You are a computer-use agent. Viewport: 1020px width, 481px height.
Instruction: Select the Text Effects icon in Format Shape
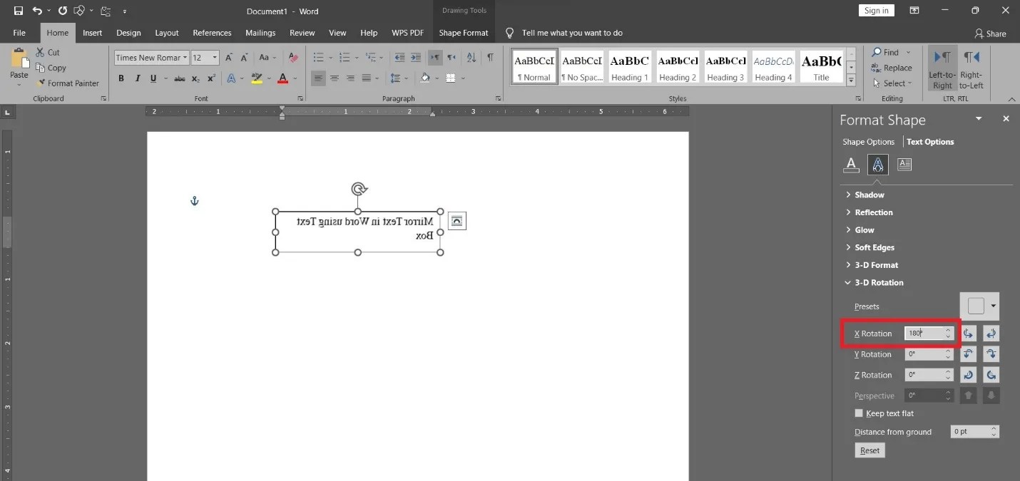click(x=877, y=164)
